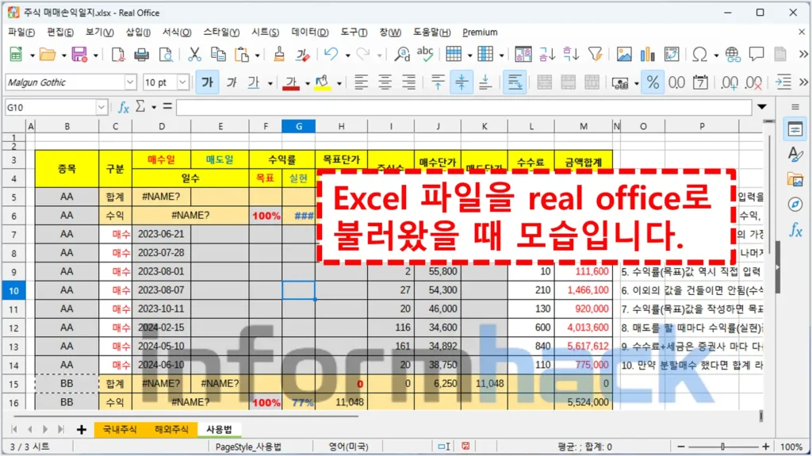Image resolution: width=812 pixels, height=456 pixels.
Task: Click the Sort ascending icon
Action: 547,55
